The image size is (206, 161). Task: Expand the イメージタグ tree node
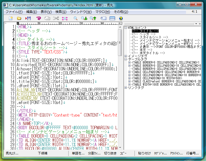pos(126,56)
